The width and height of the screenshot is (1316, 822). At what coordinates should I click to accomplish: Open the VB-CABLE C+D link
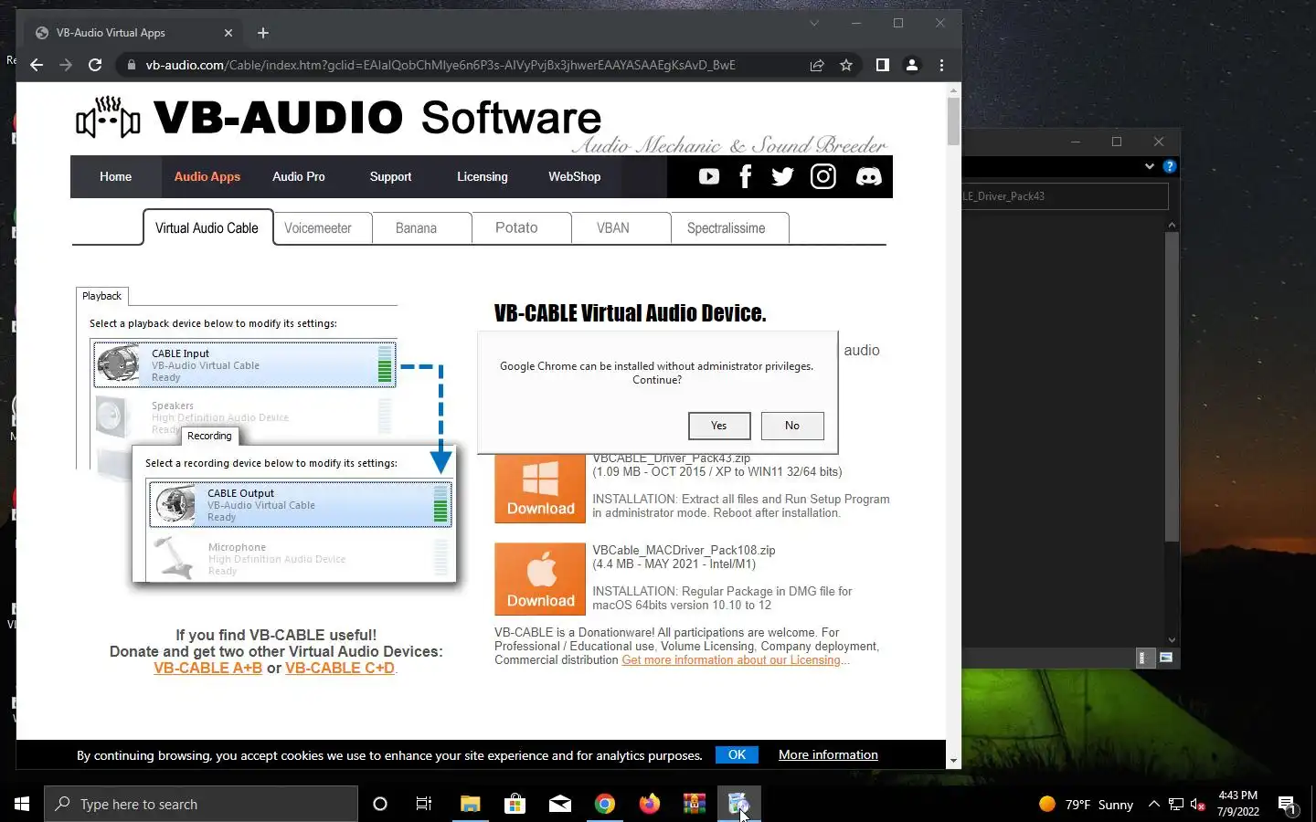340,668
